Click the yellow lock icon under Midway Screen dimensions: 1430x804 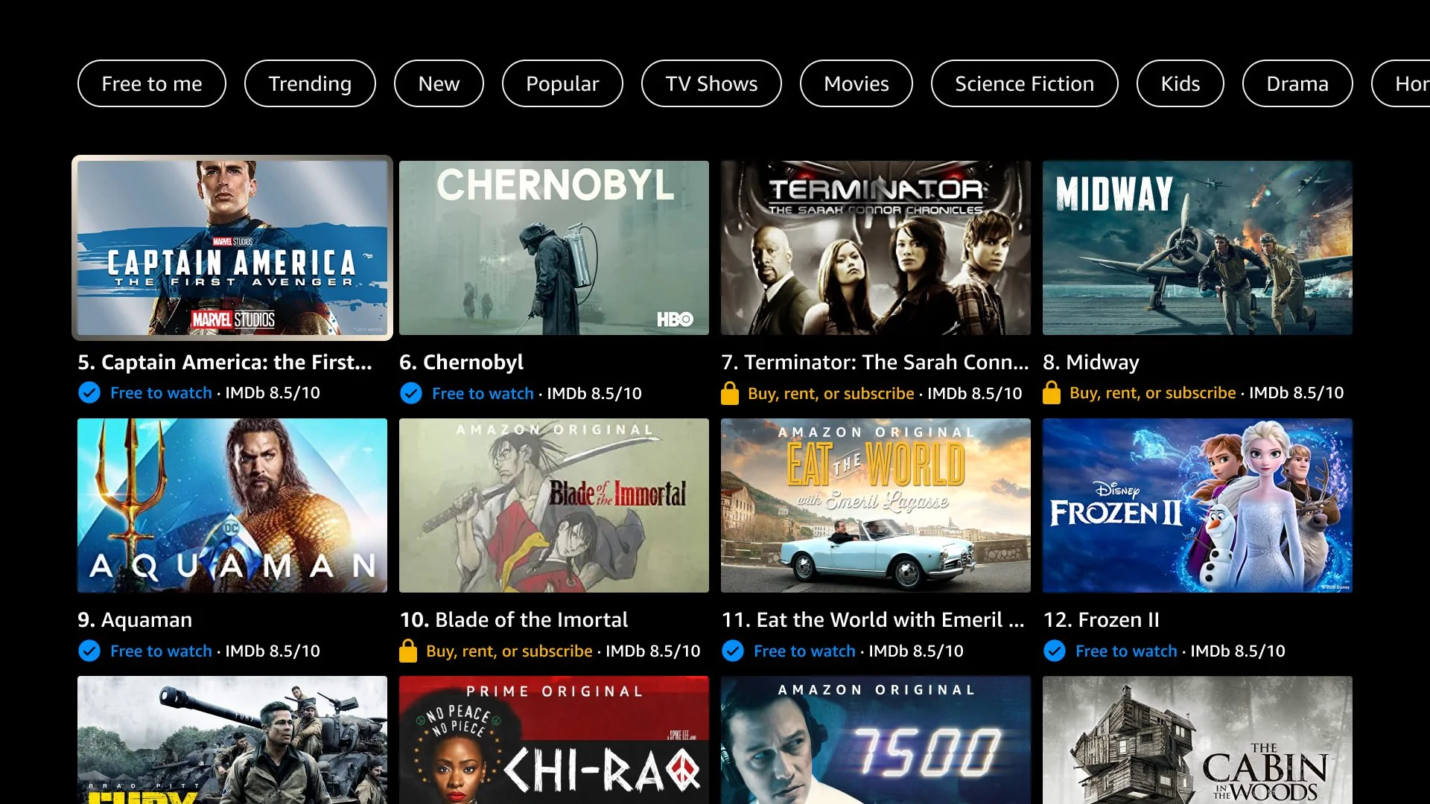(1052, 392)
